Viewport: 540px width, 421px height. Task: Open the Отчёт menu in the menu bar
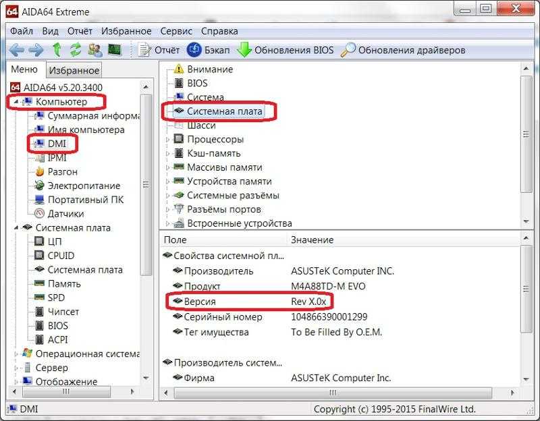point(80,31)
